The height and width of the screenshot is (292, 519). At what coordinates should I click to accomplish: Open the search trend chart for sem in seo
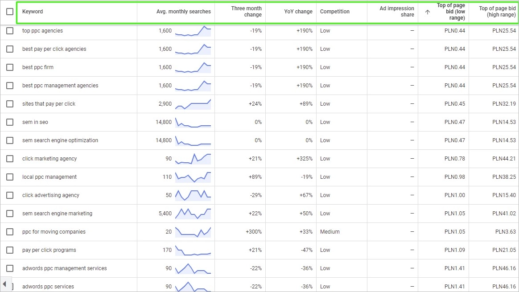point(193,122)
